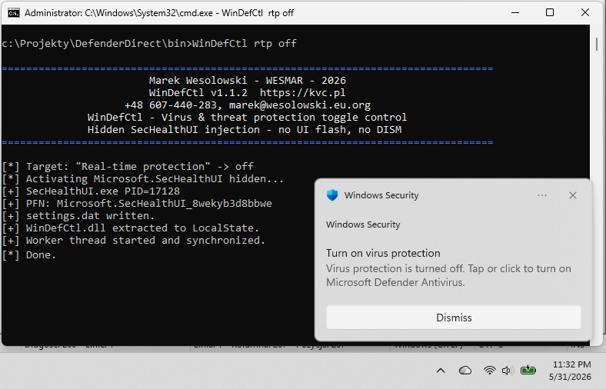606x389 pixels.
Task: Click the https://kvc.pl URL text
Action: tap(302, 93)
